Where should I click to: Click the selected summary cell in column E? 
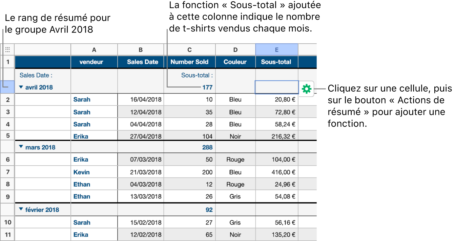277,87
